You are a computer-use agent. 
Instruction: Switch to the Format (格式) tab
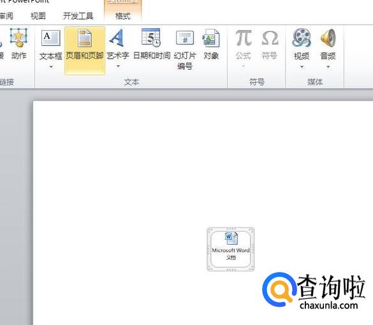point(123,16)
